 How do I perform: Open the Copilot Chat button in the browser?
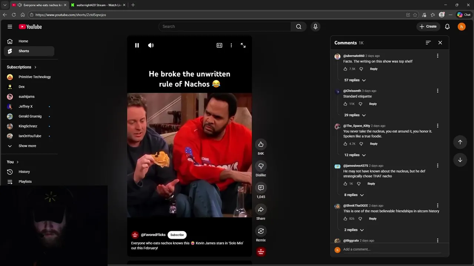tap(464, 15)
